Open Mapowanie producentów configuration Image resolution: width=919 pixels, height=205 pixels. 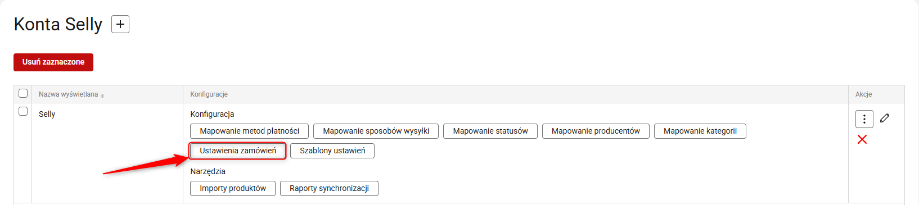click(596, 131)
